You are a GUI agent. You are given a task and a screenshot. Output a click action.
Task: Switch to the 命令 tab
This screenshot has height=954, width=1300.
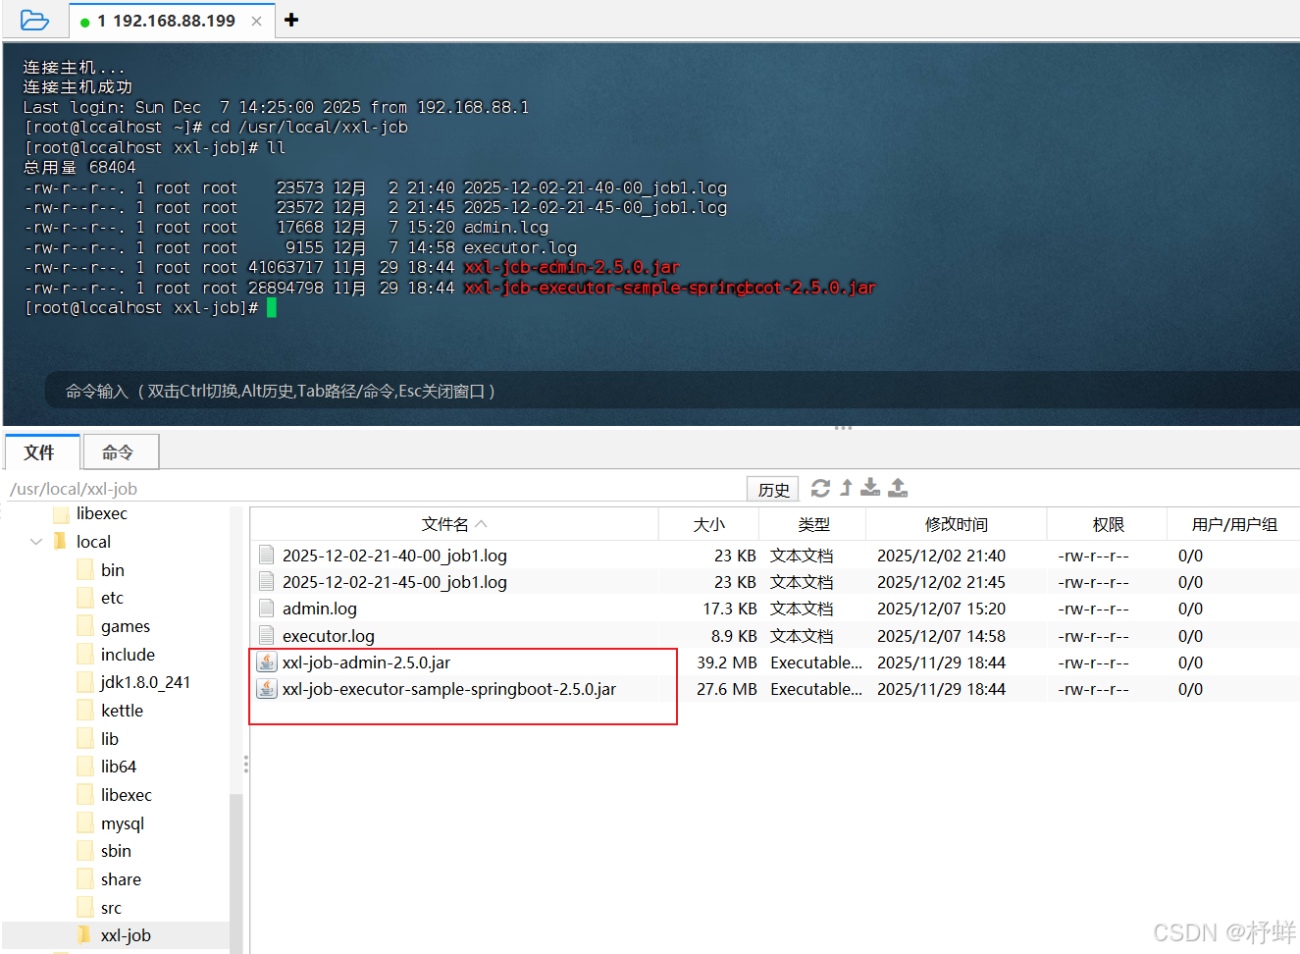pos(120,452)
